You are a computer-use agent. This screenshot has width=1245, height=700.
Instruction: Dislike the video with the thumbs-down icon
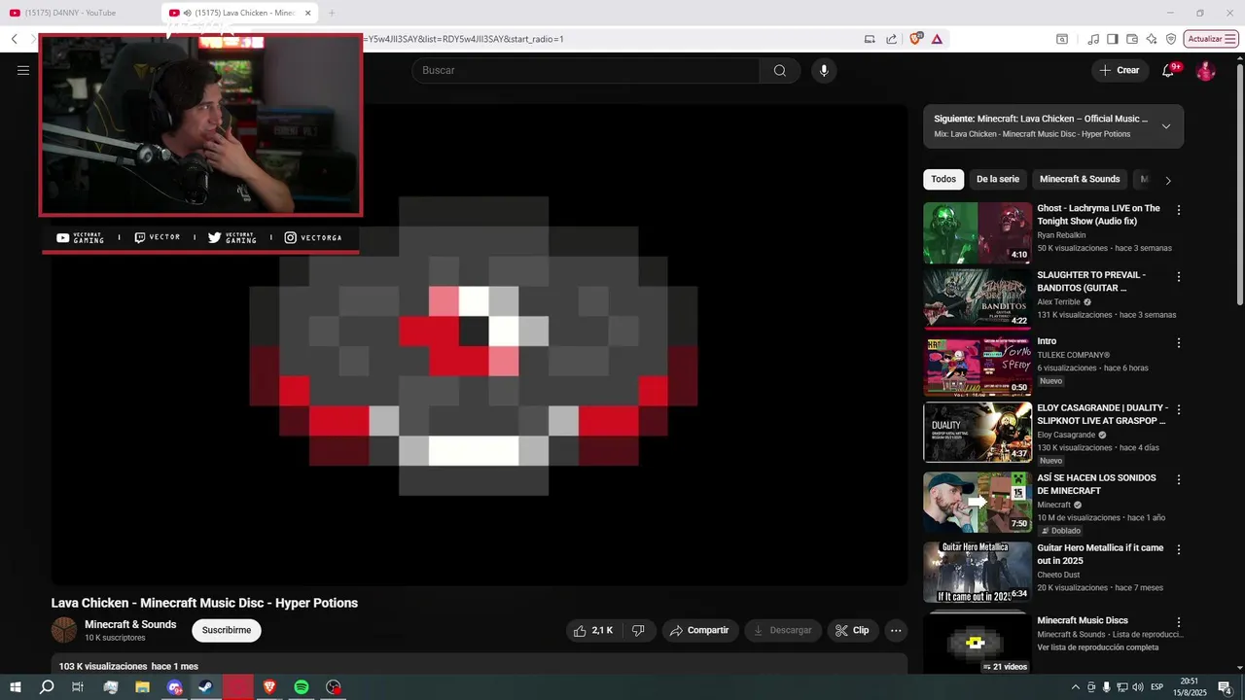638,630
